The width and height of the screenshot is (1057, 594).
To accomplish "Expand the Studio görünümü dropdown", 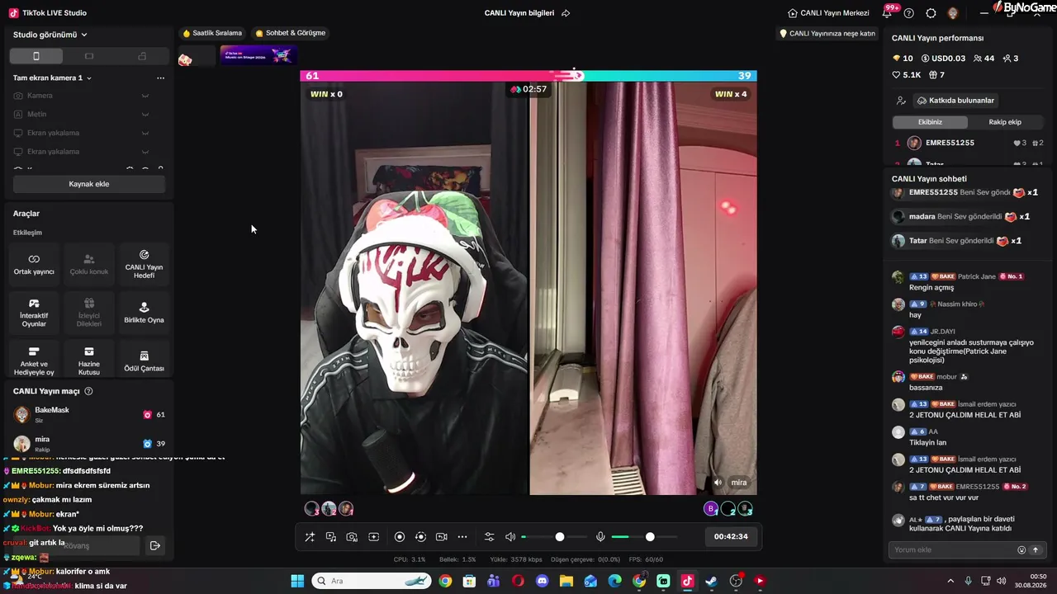I will 50,35.
